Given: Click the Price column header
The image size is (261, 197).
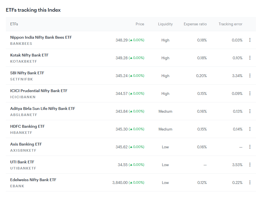Looking at the screenshot, I should coord(140,24).
